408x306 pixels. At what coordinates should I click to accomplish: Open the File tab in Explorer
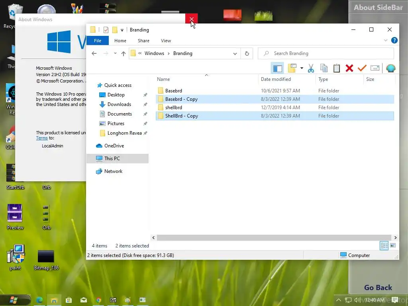[98, 41]
